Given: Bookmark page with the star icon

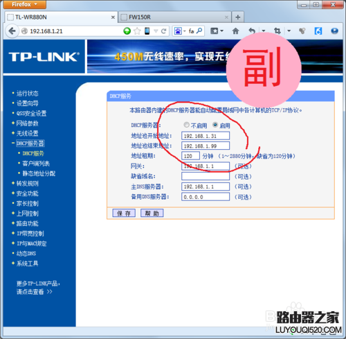Looking at the screenshot, I should 137,31.
